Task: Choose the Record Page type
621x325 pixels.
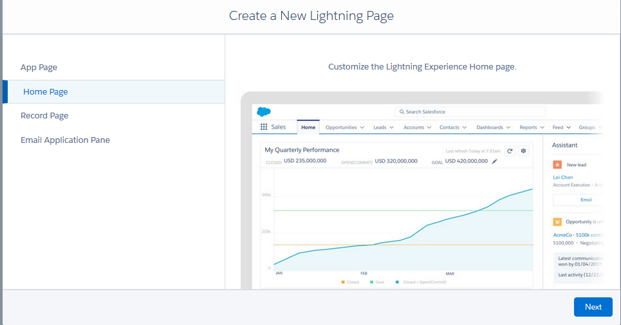Action: click(x=44, y=116)
